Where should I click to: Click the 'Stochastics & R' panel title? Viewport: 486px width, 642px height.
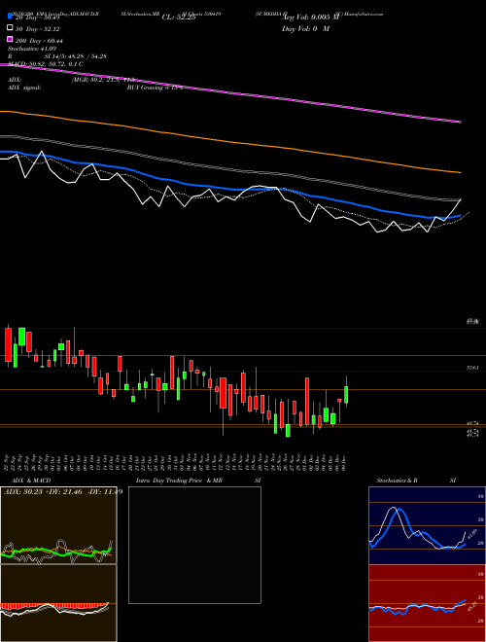point(398,481)
